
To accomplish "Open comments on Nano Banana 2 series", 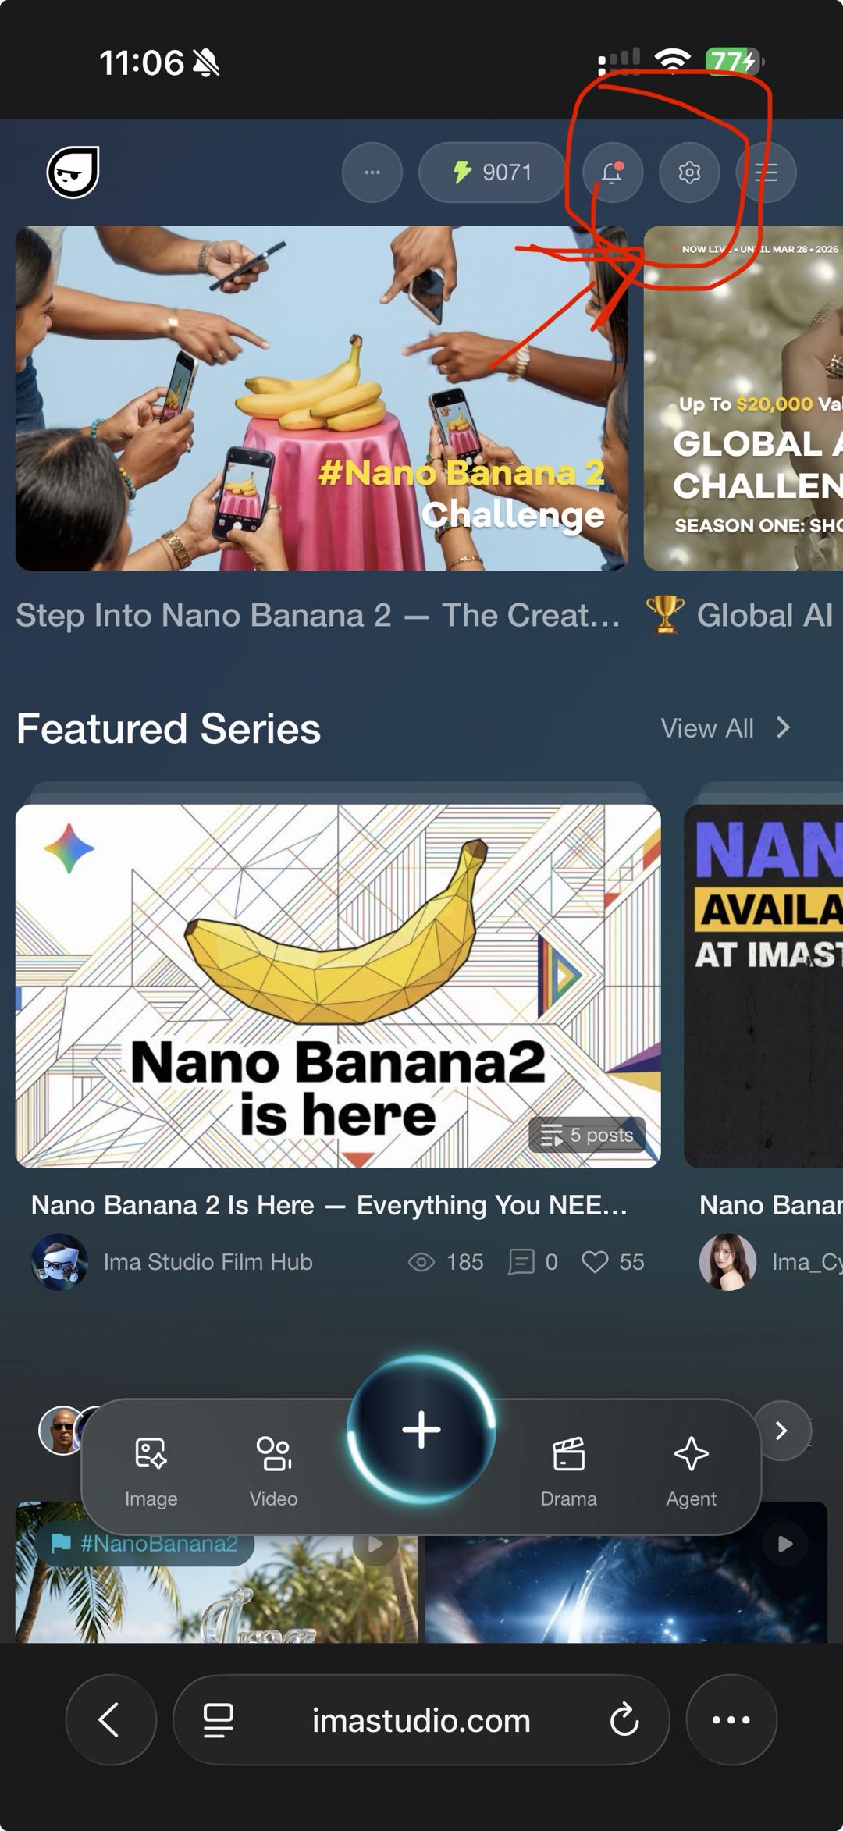I will coord(521,1262).
